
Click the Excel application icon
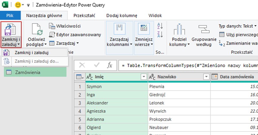(5, 5)
